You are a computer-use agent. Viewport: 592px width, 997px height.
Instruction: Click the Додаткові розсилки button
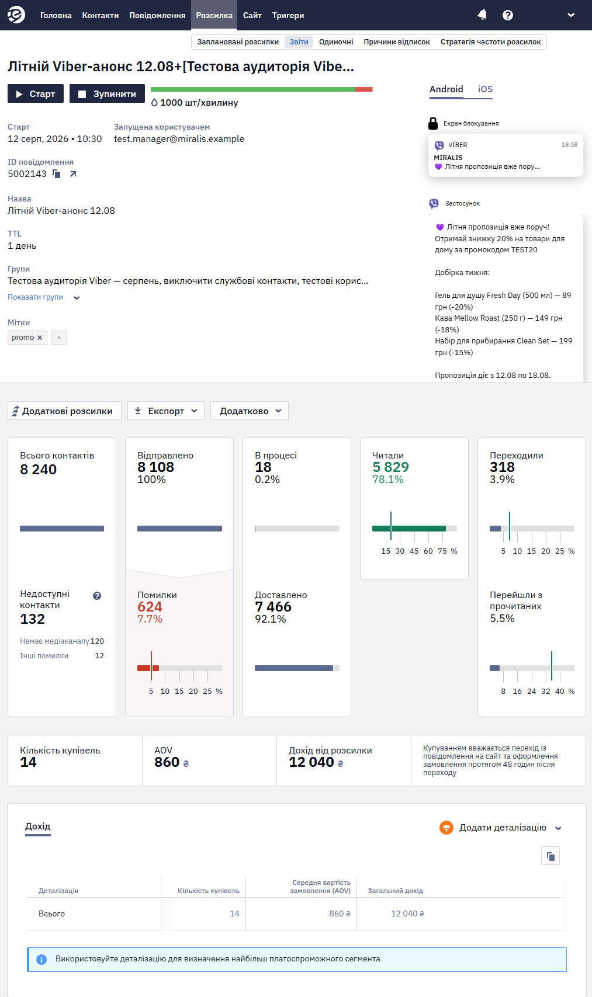tap(64, 411)
